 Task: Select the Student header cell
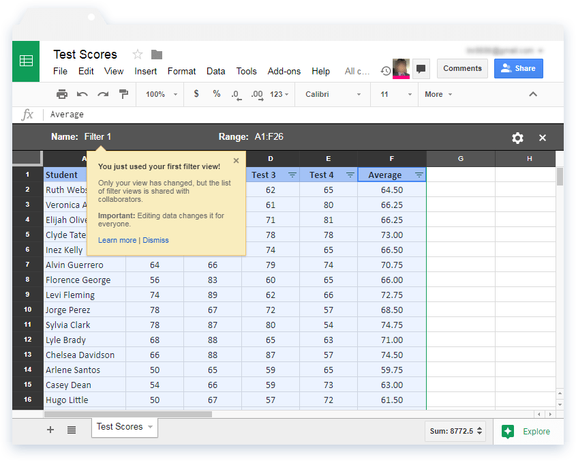tap(65, 175)
